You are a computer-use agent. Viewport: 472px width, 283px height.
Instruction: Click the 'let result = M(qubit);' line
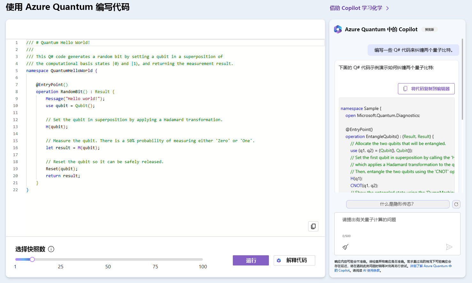(x=73, y=148)
